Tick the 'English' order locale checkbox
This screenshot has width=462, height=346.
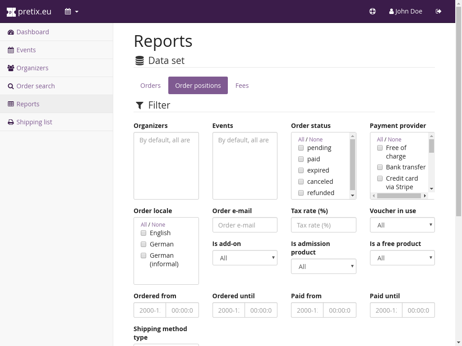coord(143,233)
